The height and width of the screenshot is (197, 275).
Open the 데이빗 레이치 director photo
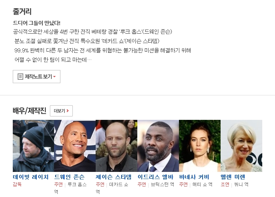pyautogui.click(x=33, y=146)
